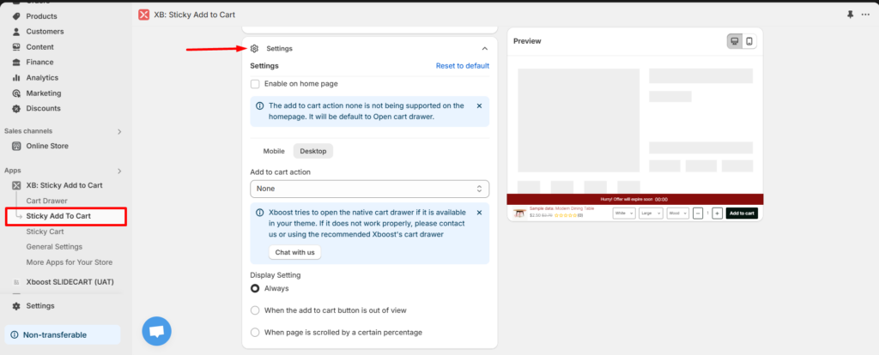Switch to the Mobile tab
The height and width of the screenshot is (355, 879).
274,151
